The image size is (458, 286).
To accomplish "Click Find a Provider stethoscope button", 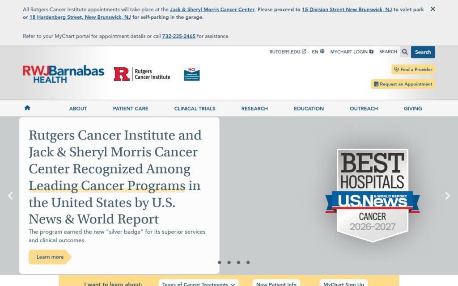I will (x=413, y=69).
